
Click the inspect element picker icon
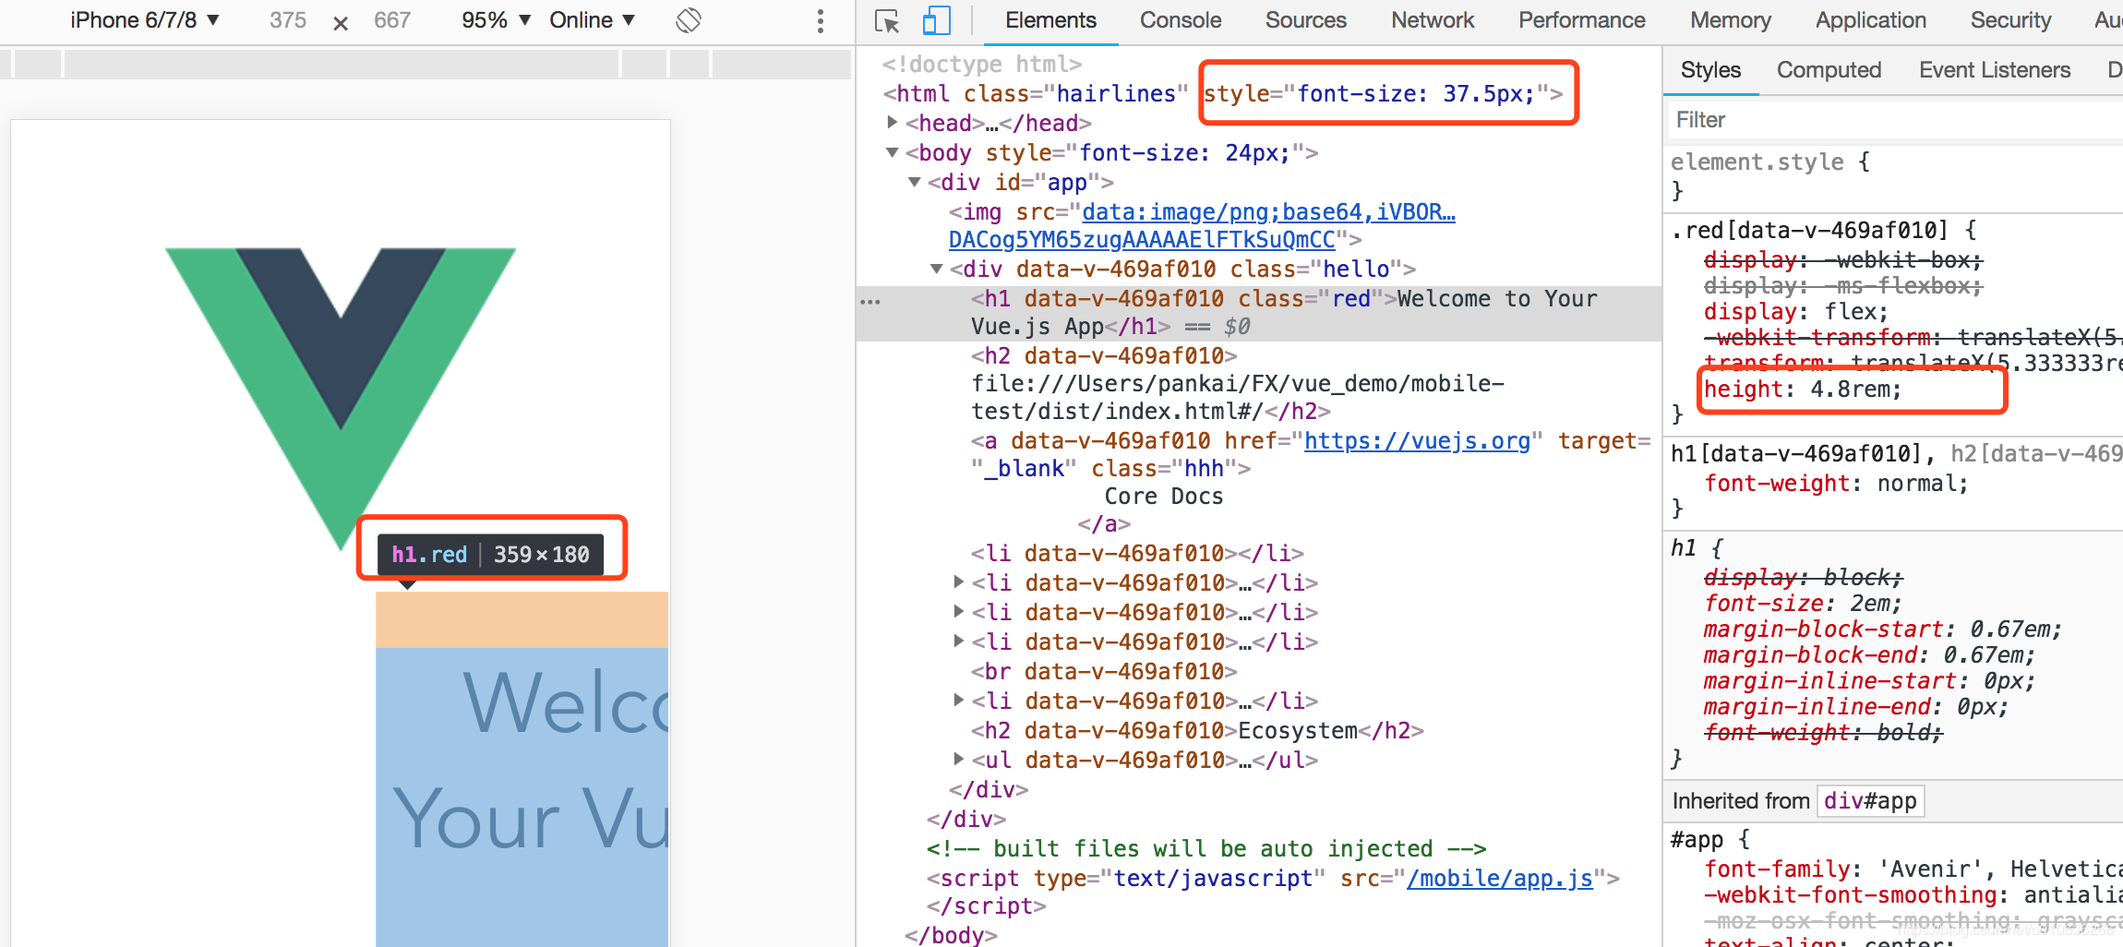click(887, 21)
